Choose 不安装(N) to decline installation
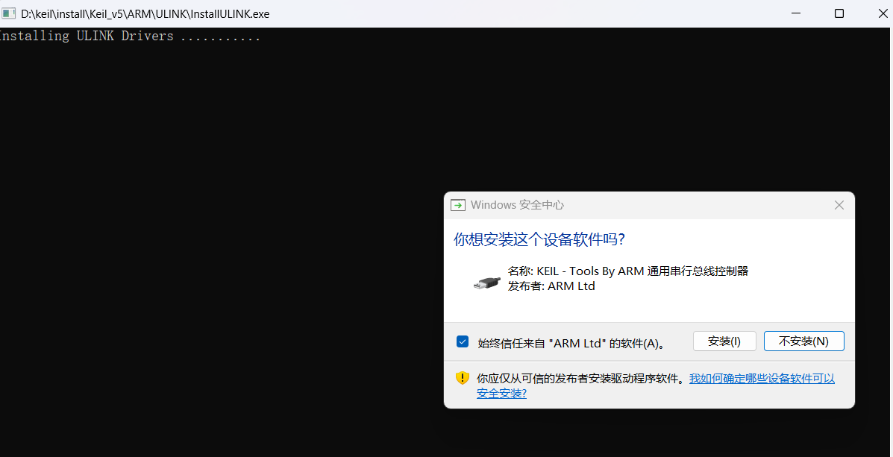This screenshot has height=457, width=893. coord(803,341)
